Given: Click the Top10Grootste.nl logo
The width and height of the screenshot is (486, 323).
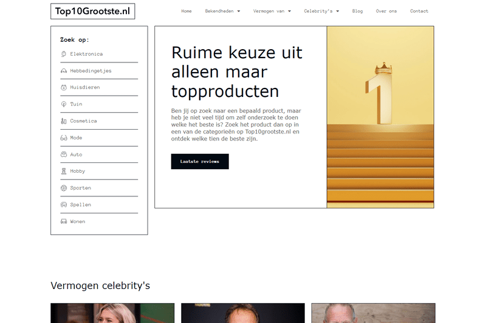Looking at the screenshot, I should tap(93, 11).
